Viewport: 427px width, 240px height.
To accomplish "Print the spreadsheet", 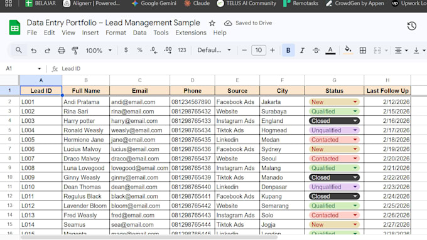I will (x=62, y=50).
